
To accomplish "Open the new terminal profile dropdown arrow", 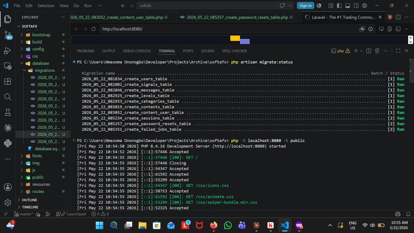I will (x=361, y=51).
